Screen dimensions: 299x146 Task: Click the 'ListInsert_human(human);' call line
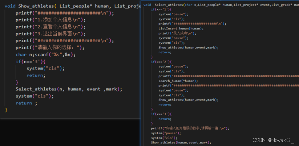(x=181, y=28)
